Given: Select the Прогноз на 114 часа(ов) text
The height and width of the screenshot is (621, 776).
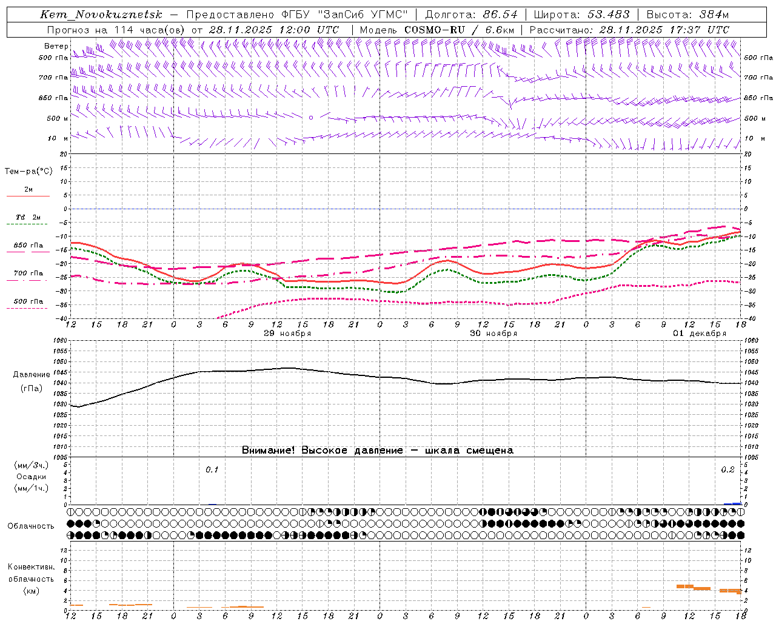Looking at the screenshot, I should [x=116, y=30].
